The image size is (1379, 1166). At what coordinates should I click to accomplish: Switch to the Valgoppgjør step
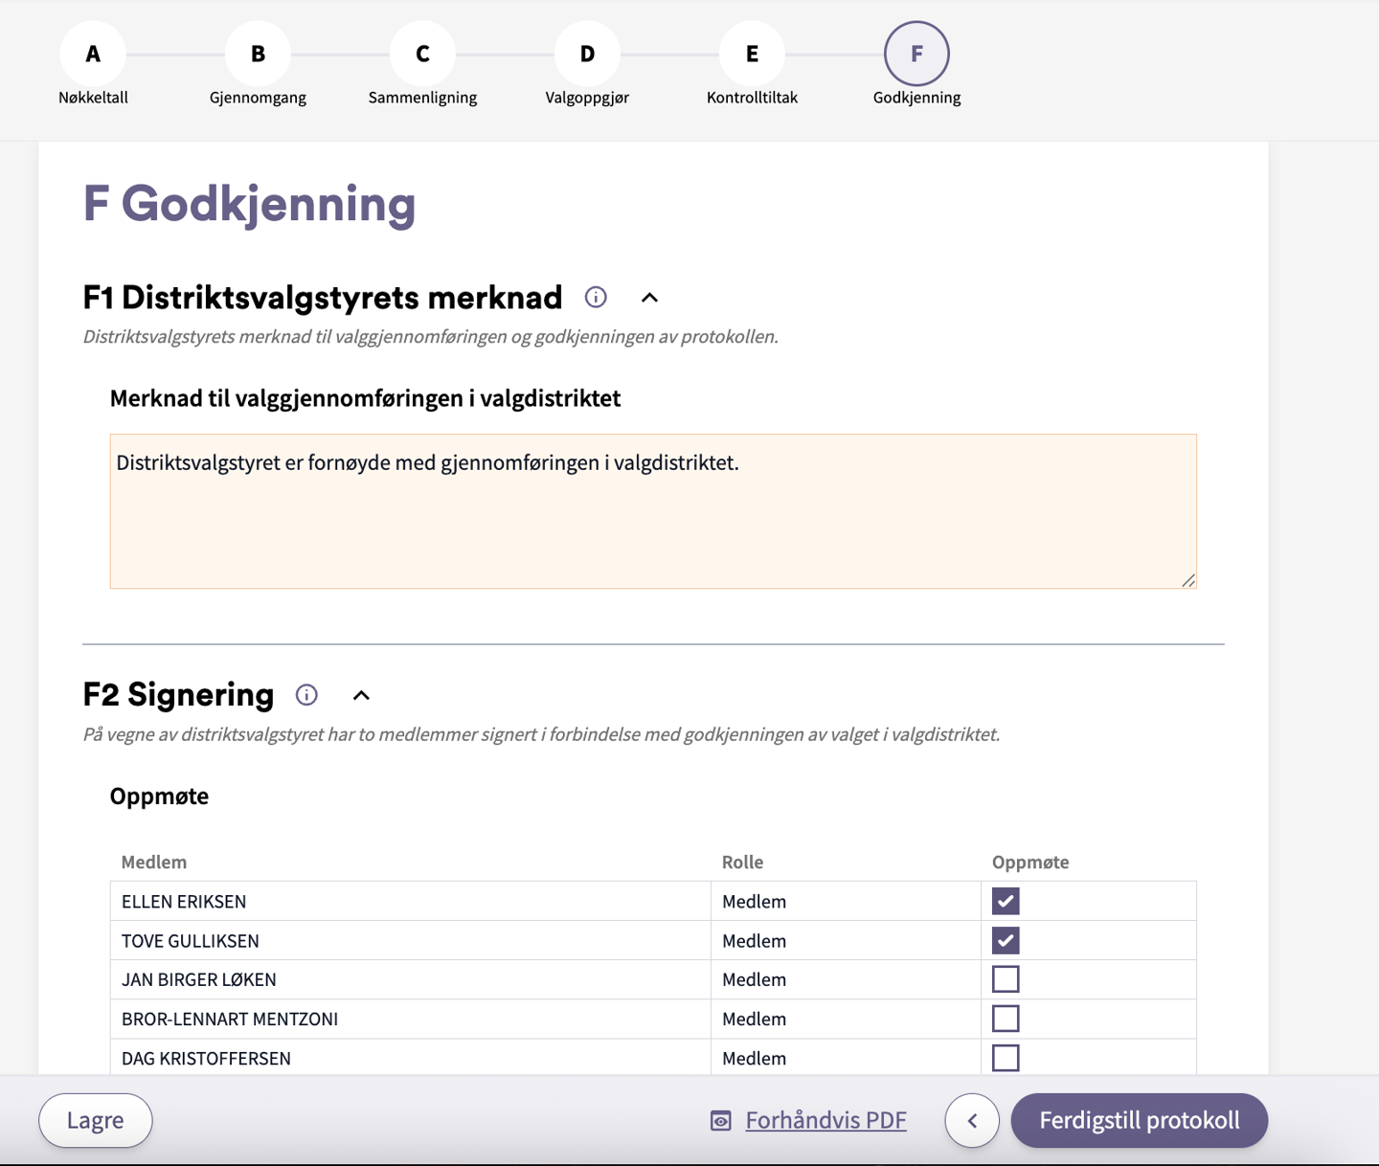click(x=587, y=55)
